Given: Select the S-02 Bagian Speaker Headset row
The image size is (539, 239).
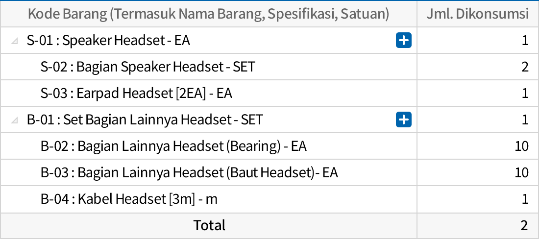Looking at the screenshot, I should 147,67.
